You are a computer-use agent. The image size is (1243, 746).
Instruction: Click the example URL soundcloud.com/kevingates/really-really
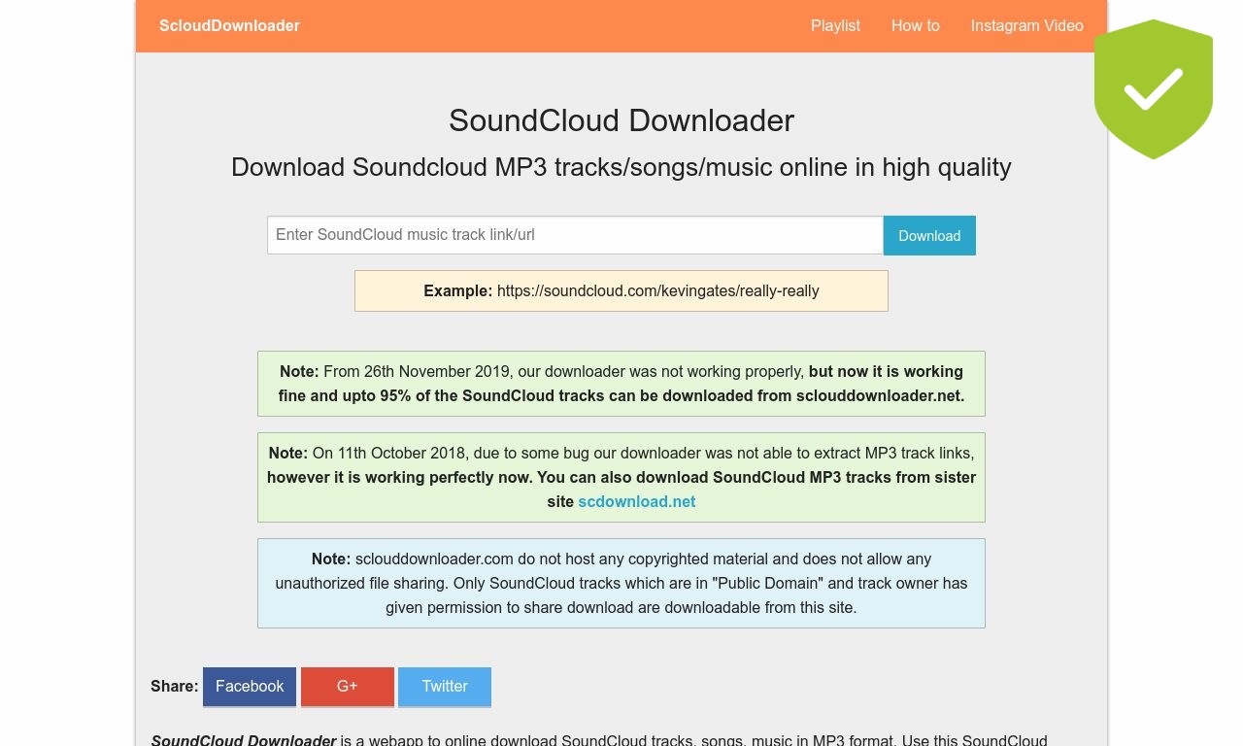coord(658,290)
